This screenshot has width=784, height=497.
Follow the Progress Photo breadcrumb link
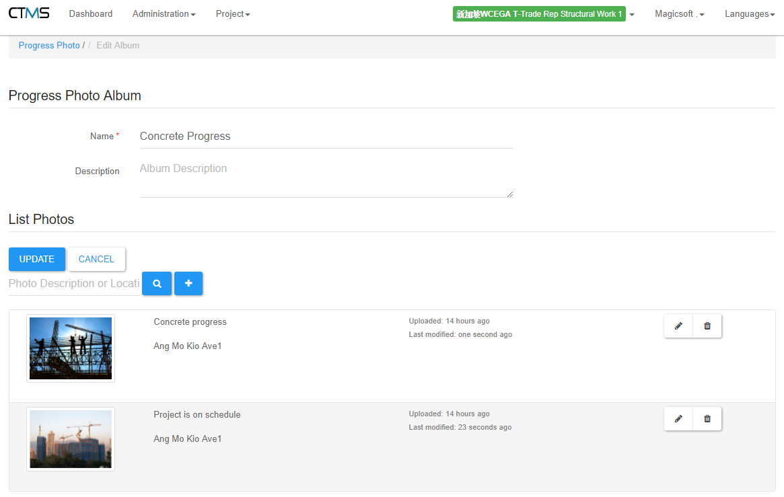tap(49, 46)
